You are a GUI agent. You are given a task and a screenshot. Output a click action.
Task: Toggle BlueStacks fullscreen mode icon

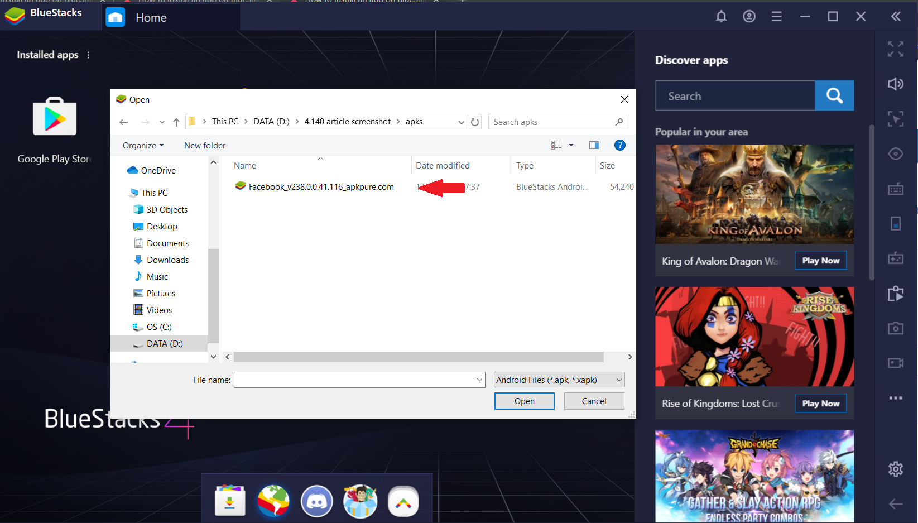click(x=896, y=49)
